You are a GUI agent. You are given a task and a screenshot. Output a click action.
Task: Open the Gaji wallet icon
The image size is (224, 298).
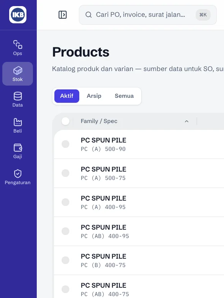pyautogui.click(x=18, y=148)
